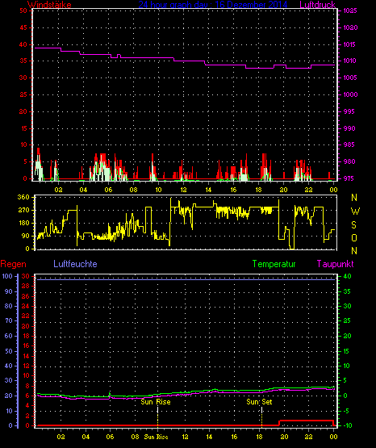Viewport: 376px width, 448px height.
Task: Click the 'Sun Set' annotation inside the lower chart
Action: [259, 402]
